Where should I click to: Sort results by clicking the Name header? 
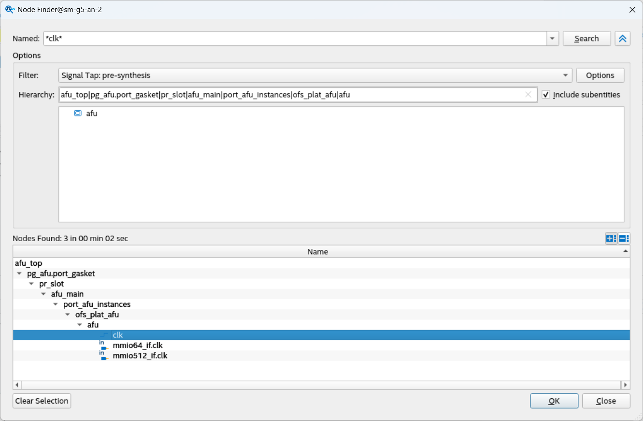(x=317, y=251)
